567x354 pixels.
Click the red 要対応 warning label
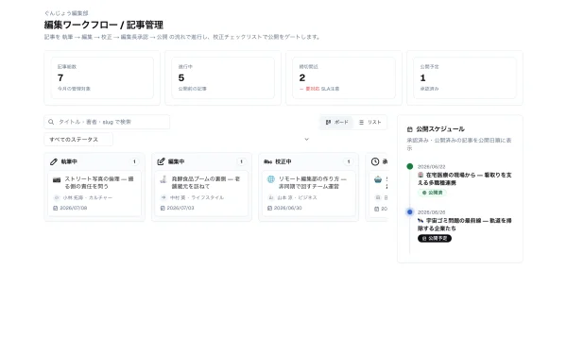(313, 89)
